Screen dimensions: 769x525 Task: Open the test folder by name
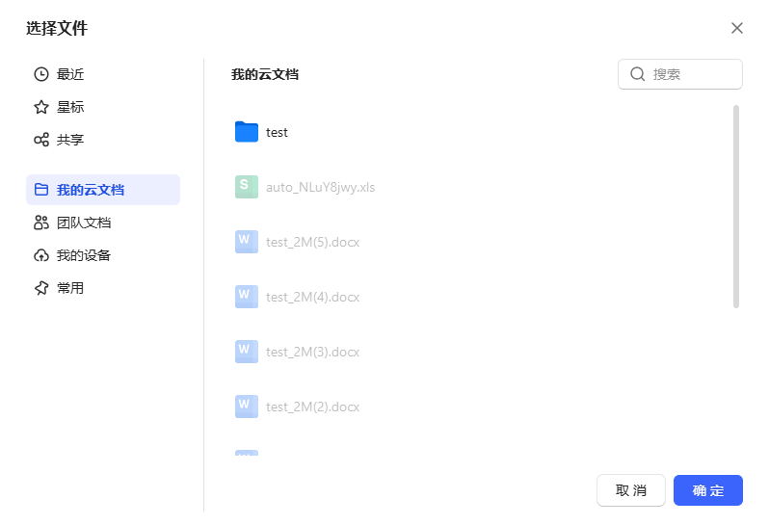click(277, 132)
